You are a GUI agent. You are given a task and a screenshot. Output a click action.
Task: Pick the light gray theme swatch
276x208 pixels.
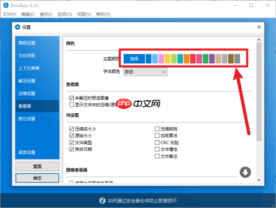225,59
